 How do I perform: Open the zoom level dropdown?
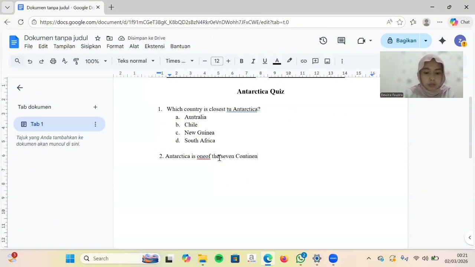tap(96, 61)
